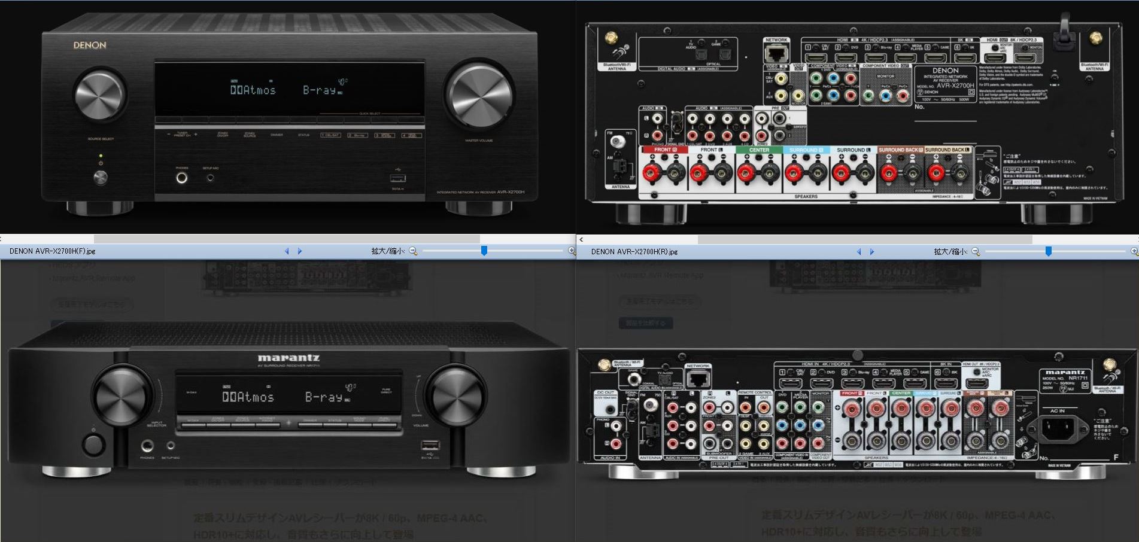The image size is (1139, 542).
Task: Select the Marantz NR1711 rear panel photo
Action: (x=856, y=413)
